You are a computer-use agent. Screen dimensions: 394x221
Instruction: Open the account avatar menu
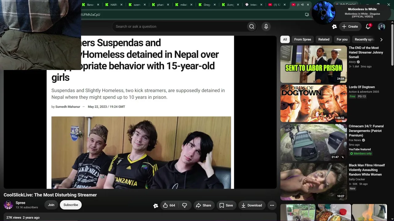tap(381, 26)
